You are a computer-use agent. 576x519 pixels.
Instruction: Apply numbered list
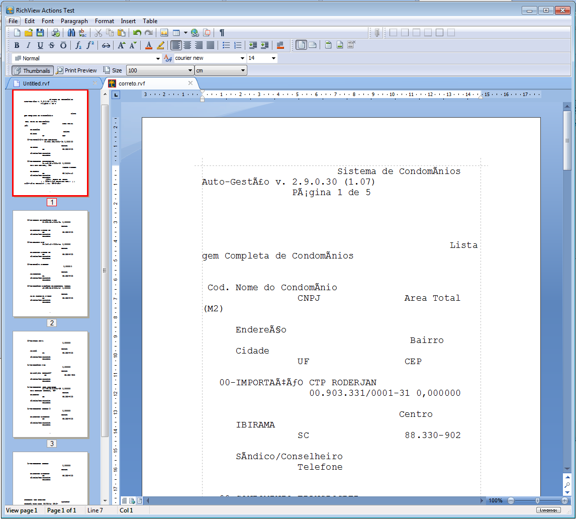tap(238, 45)
